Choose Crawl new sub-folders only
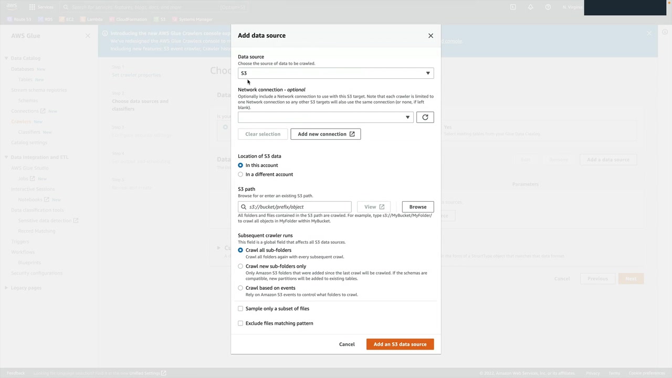This screenshot has width=672, height=378. pyautogui.click(x=240, y=266)
